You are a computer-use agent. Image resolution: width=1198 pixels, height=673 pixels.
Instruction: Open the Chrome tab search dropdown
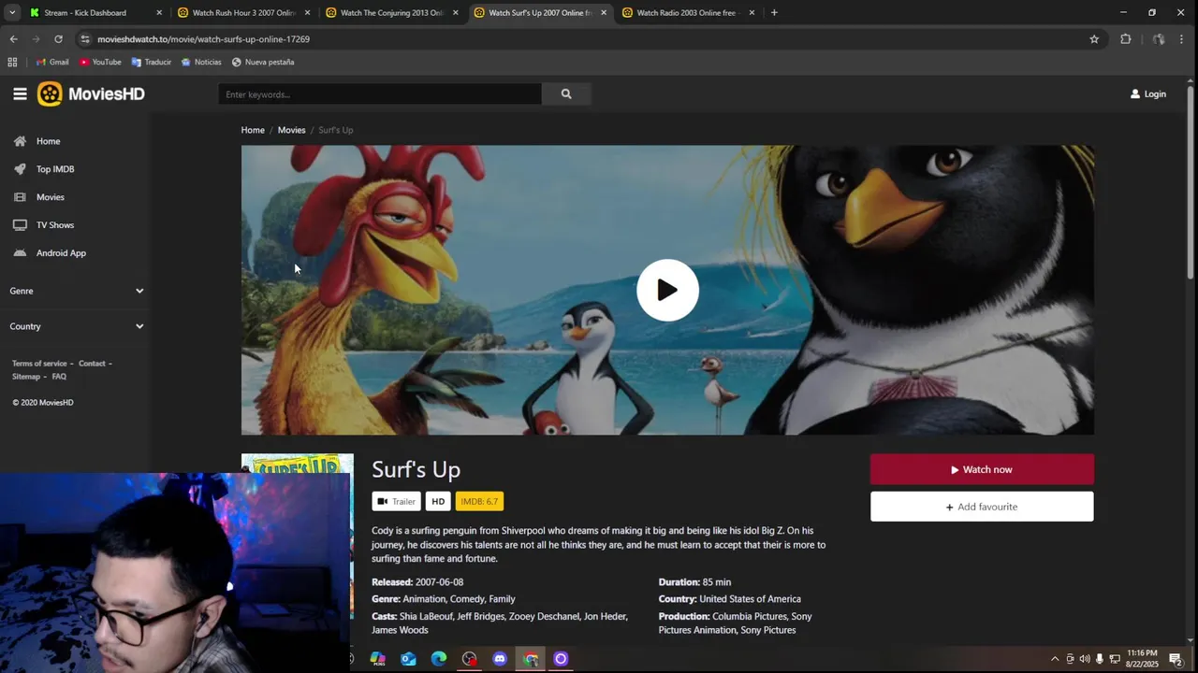[12, 13]
